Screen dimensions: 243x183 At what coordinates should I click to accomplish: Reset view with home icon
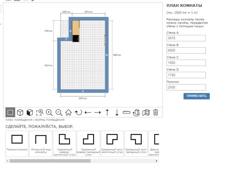(x=68, y=112)
